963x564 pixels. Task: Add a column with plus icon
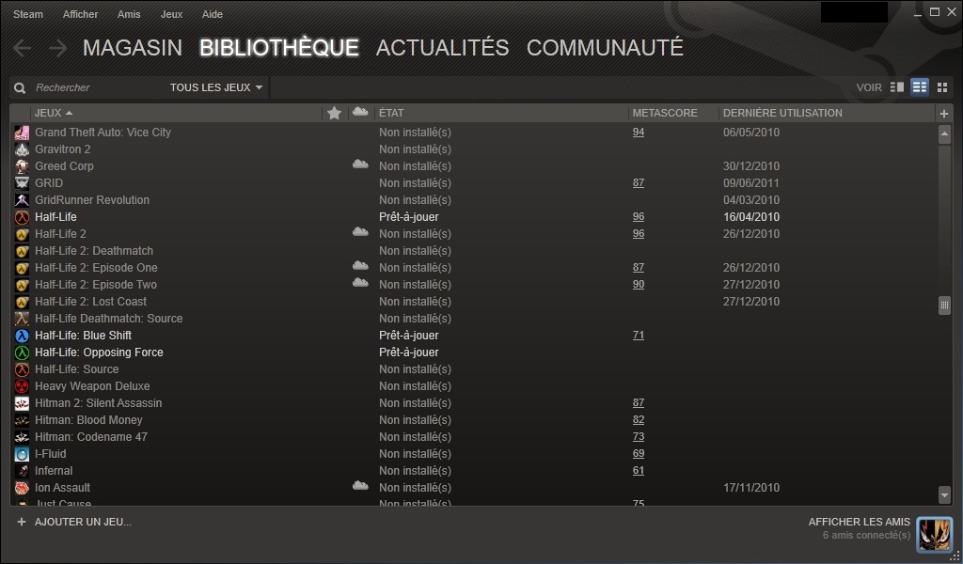944,113
